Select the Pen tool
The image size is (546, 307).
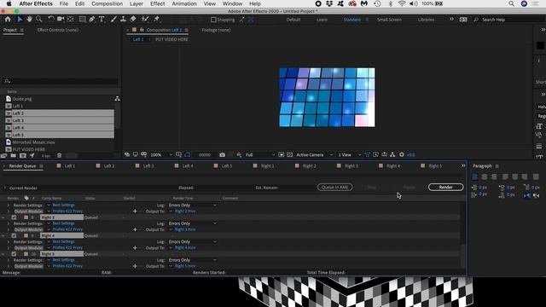coord(92,19)
